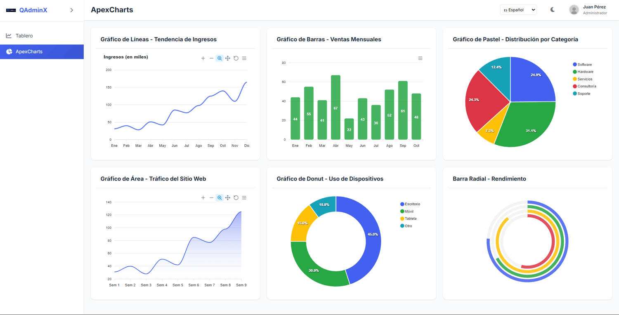Collapse the sidebar using the chevron arrow
Viewport: 619px width, 315px height.
72,10
